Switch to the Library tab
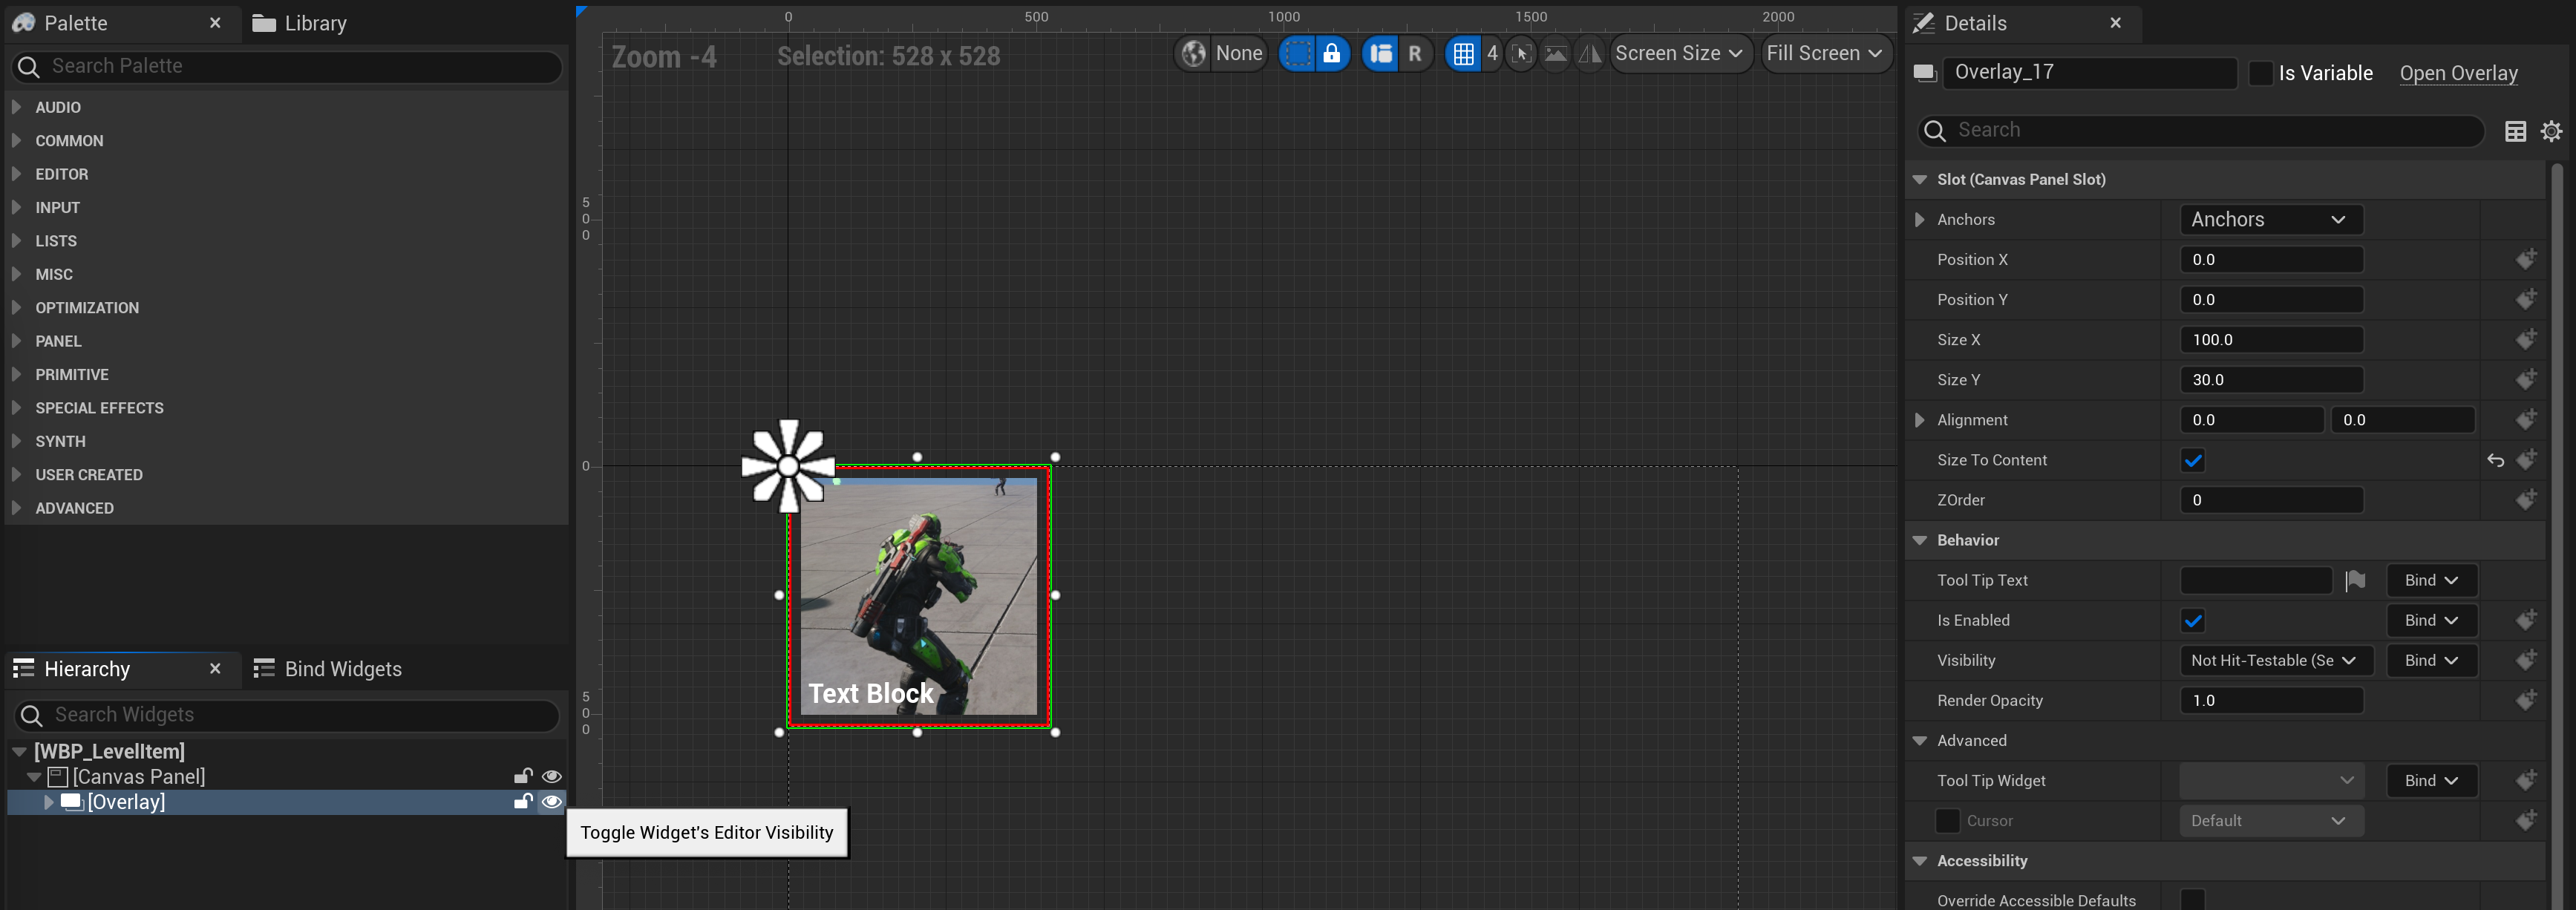This screenshot has height=910, width=2576. (300, 23)
